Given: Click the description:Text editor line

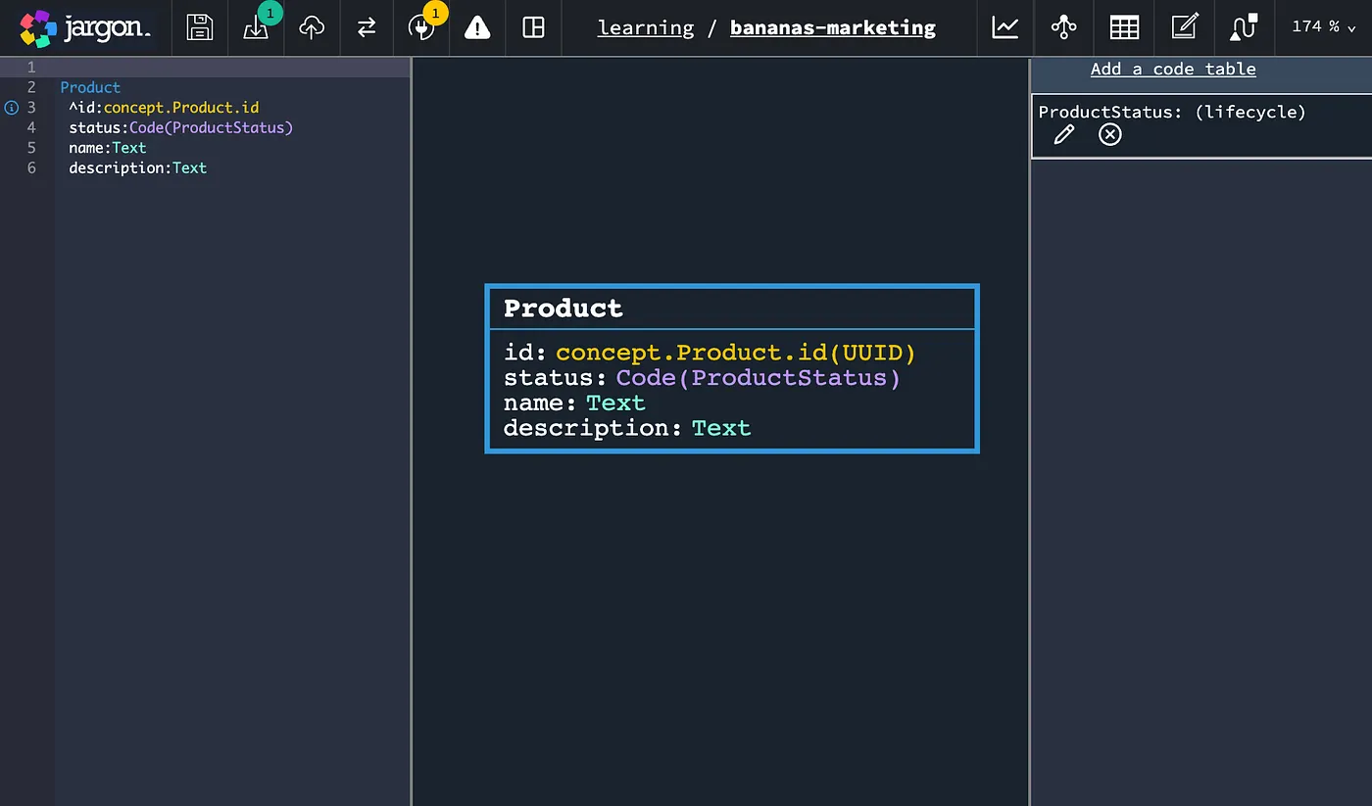Looking at the screenshot, I should tap(138, 167).
